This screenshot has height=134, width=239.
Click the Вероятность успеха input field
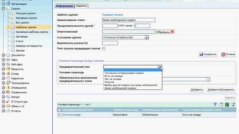coord(110,43)
